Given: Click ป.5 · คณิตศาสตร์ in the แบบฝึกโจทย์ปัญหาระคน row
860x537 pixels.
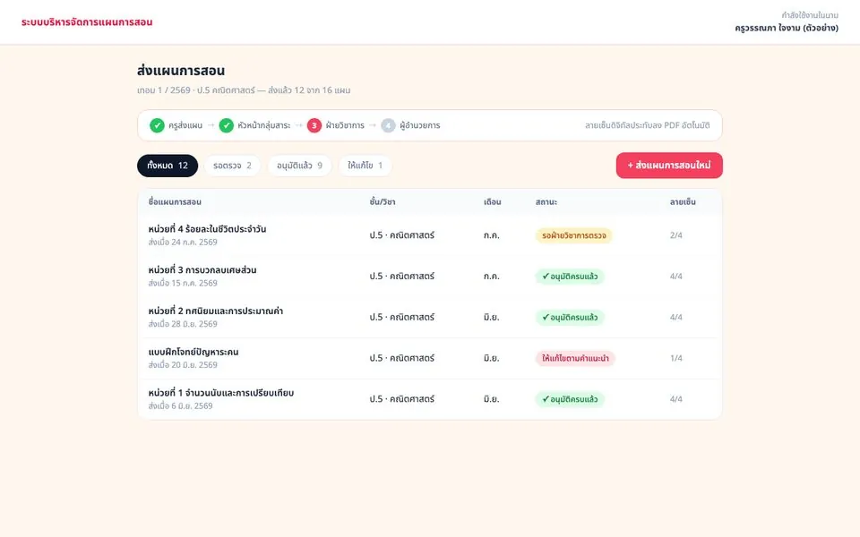Looking at the screenshot, I should tap(402, 358).
